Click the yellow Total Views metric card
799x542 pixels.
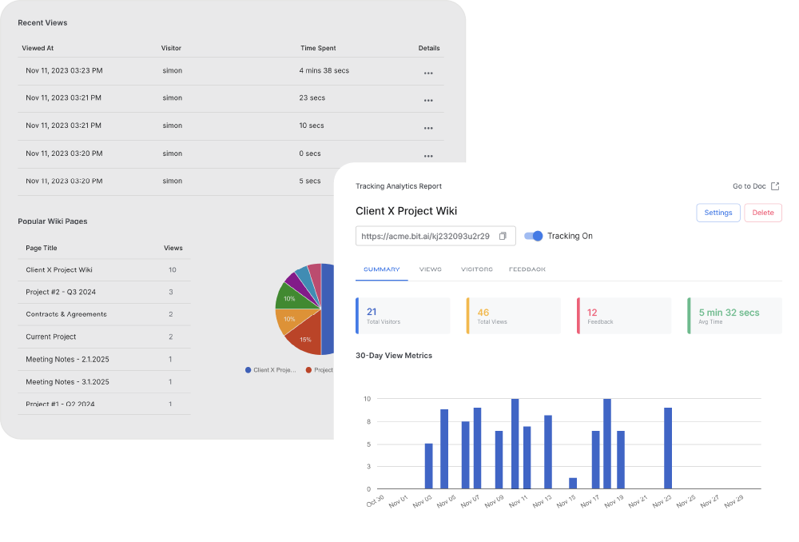point(514,315)
